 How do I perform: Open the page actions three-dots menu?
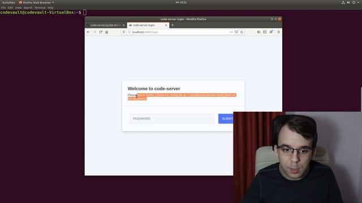coord(231,32)
